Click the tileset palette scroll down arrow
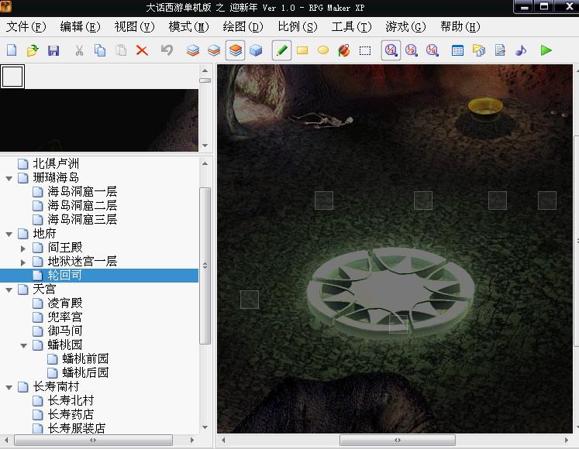The height and width of the screenshot is (449, 579). pyautogui.click(x=205, y=146)
